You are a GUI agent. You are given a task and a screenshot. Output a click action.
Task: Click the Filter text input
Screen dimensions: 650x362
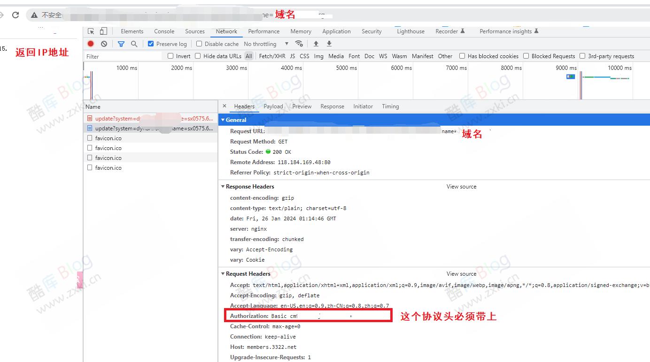[123, 56]
